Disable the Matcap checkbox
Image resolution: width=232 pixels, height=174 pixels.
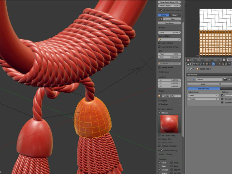click(x=159, y=113)
